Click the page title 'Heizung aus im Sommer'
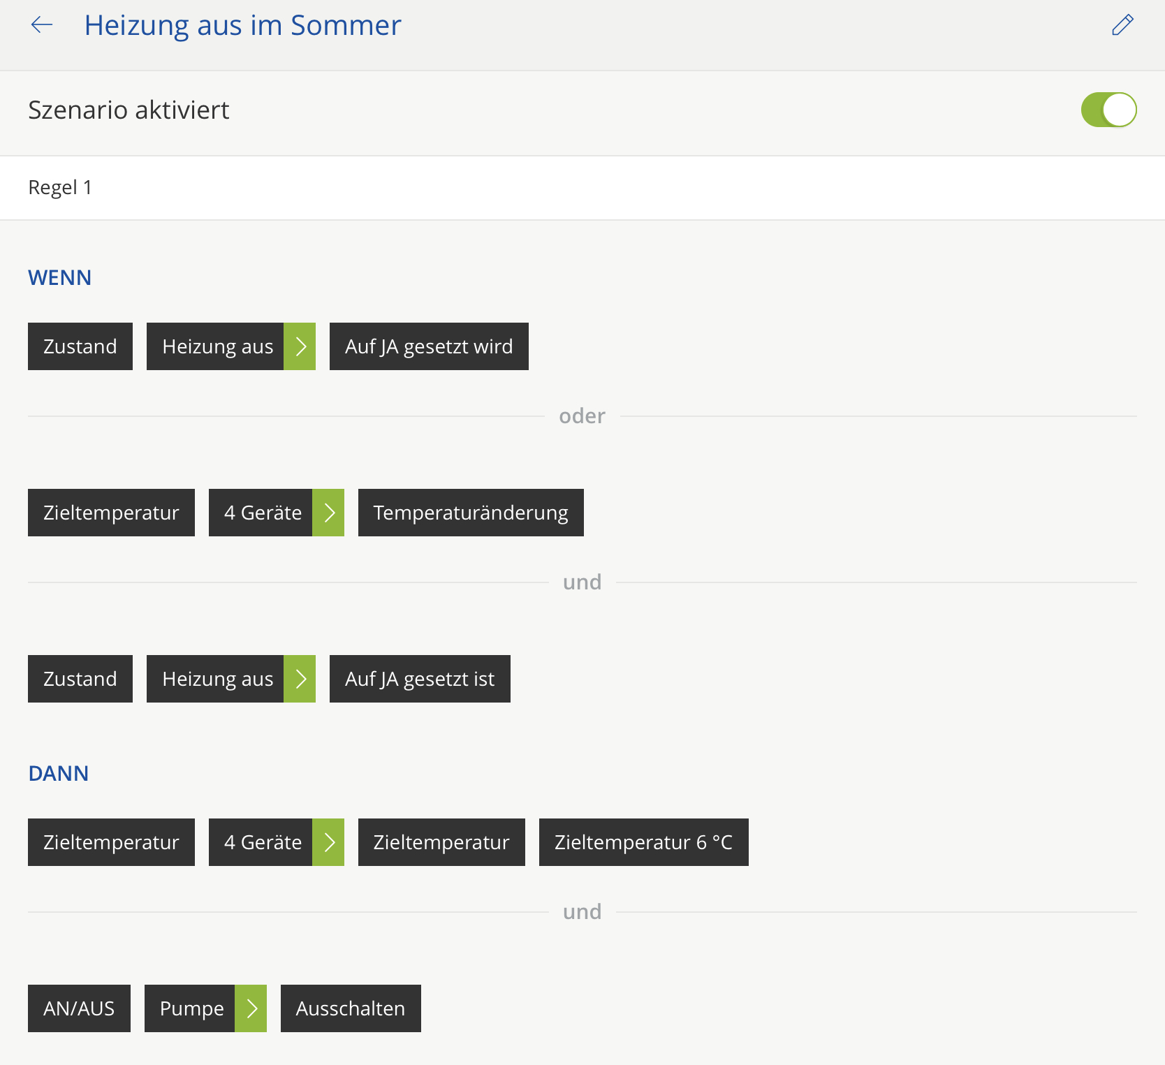The height and width of the screenshot is (1065, 1165). pos(242,25)
